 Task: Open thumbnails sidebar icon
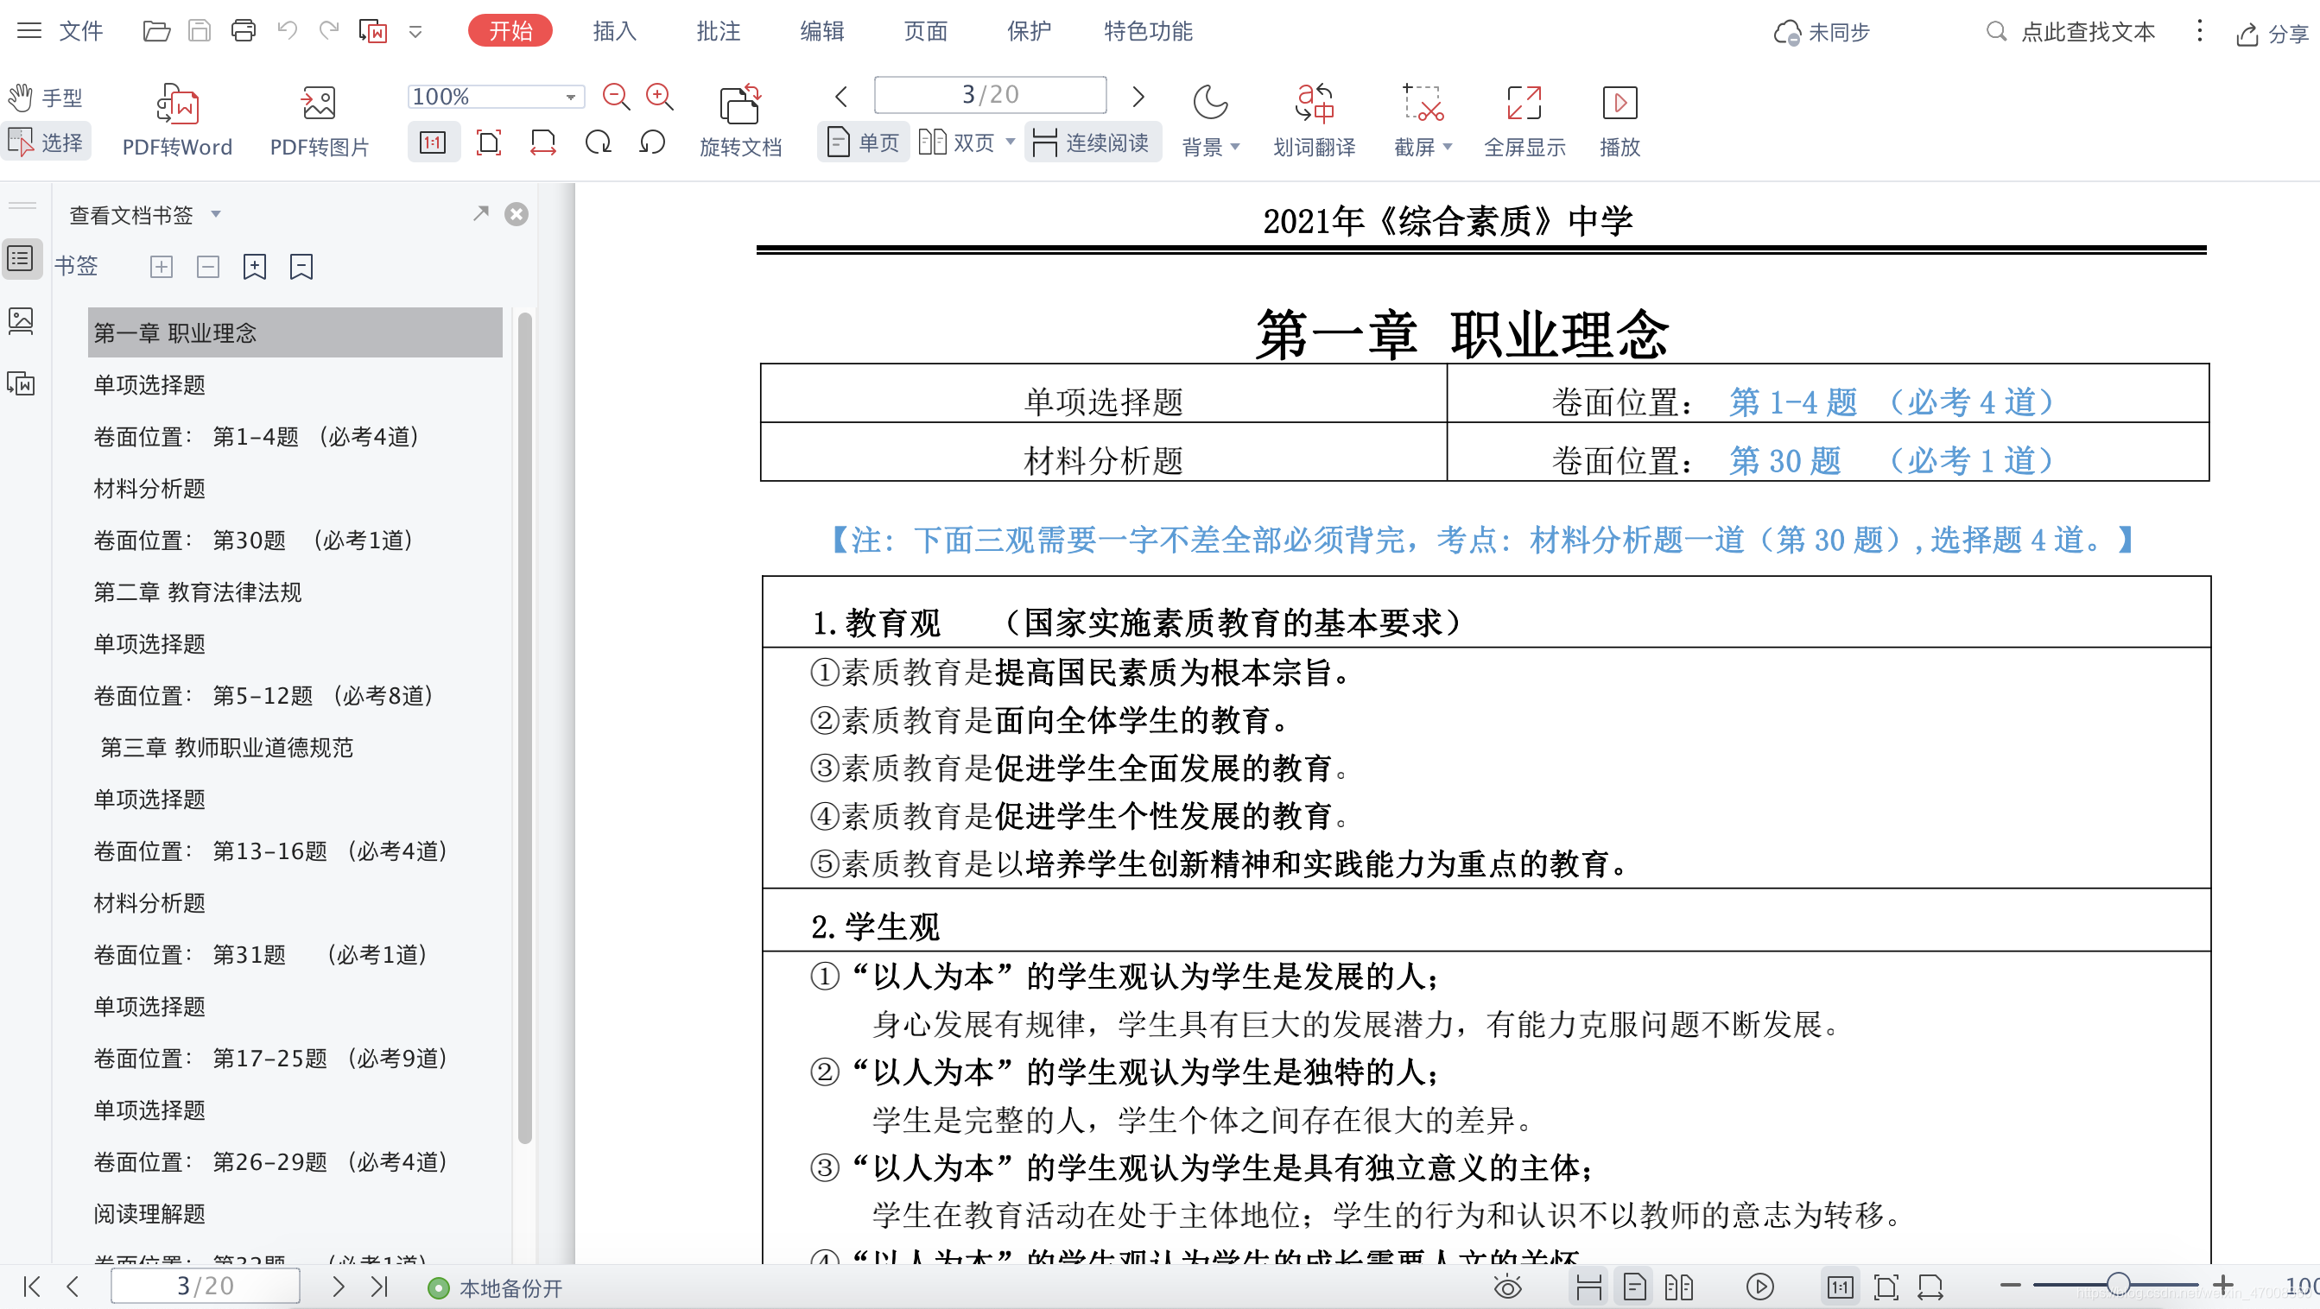(x=21, y=320)
